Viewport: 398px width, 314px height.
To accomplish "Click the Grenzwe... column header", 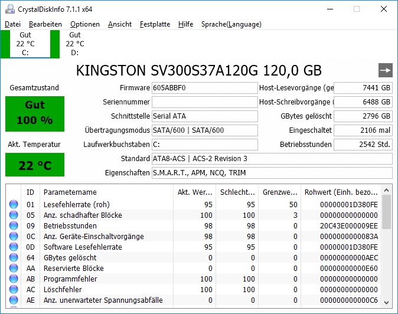I will 280,192.
